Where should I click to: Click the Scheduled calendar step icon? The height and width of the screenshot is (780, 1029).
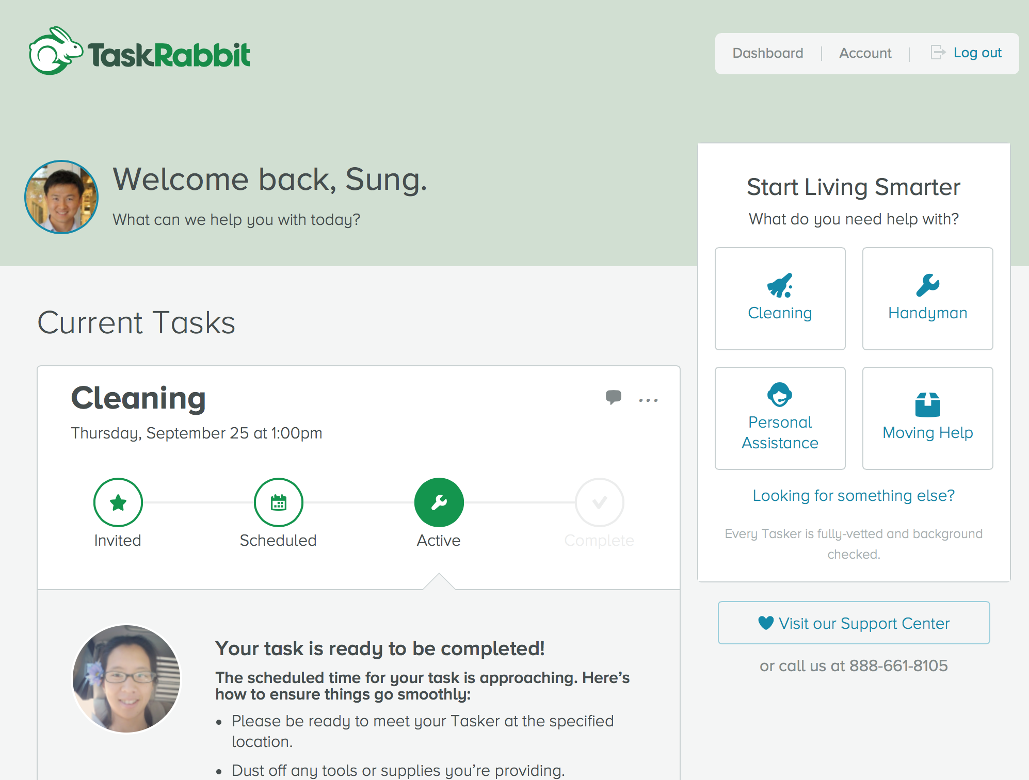(279, 502)
